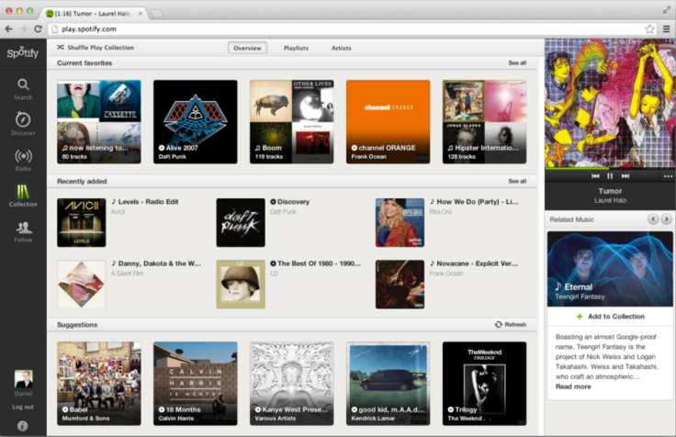
Task: Open the Search section in sidebar
Action: point(23,89)
